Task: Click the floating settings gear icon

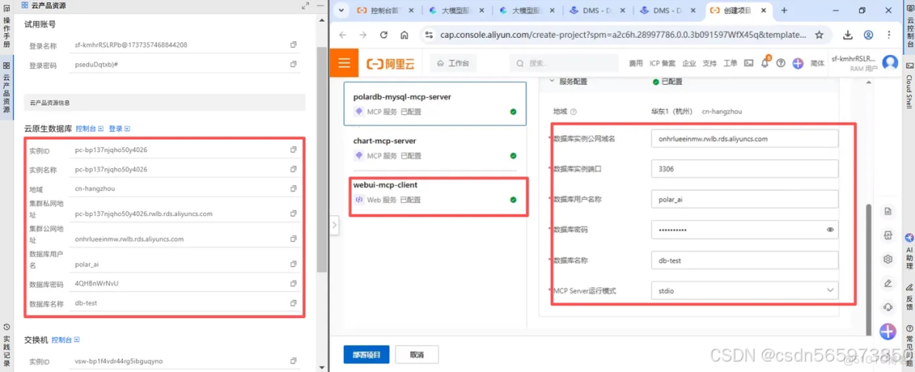Action: (x=888, y=259)
